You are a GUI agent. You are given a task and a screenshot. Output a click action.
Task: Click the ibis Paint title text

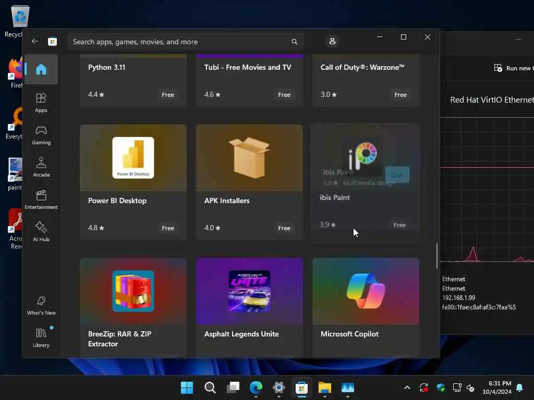coord(335,197)
